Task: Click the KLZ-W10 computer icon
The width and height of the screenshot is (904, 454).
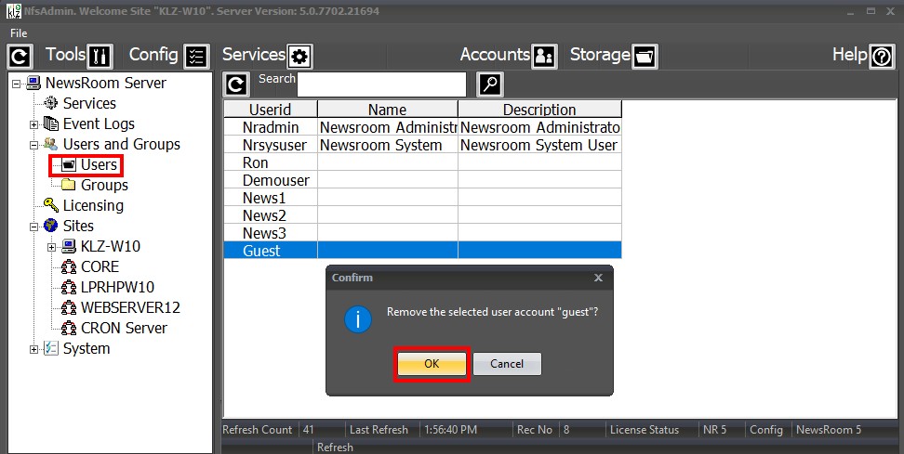Action: pyautogui.click(x=69, y=246)
